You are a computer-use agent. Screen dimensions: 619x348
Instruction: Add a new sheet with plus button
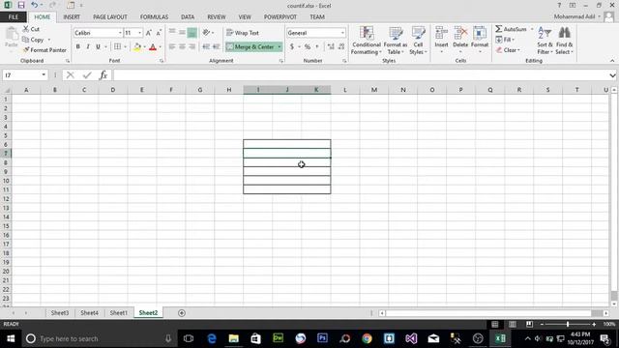182,313
